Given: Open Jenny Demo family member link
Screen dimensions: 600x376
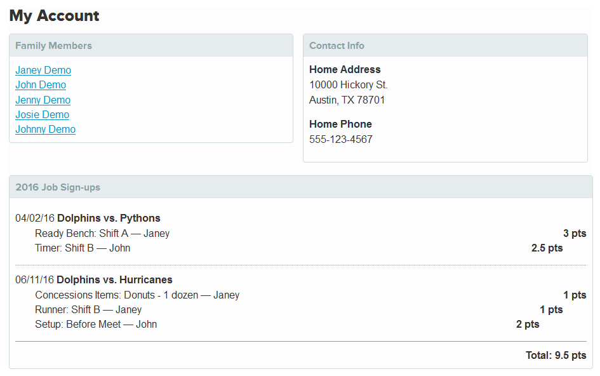Looking at the screenshot, I should click(43, 100).
